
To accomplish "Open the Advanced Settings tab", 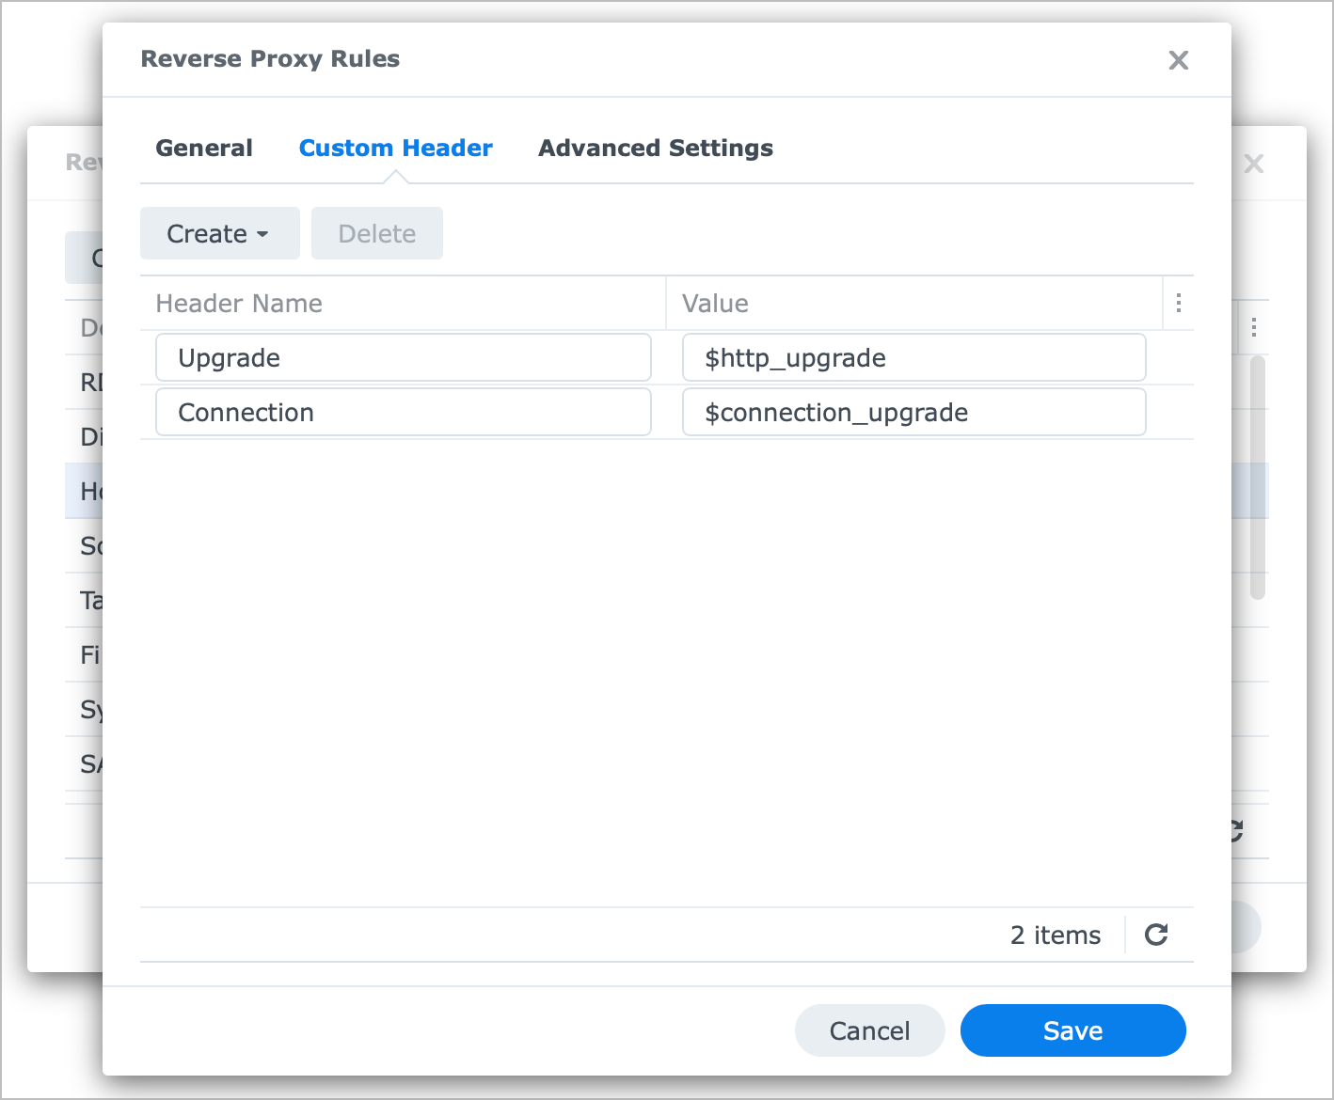I will coord(655,148).
